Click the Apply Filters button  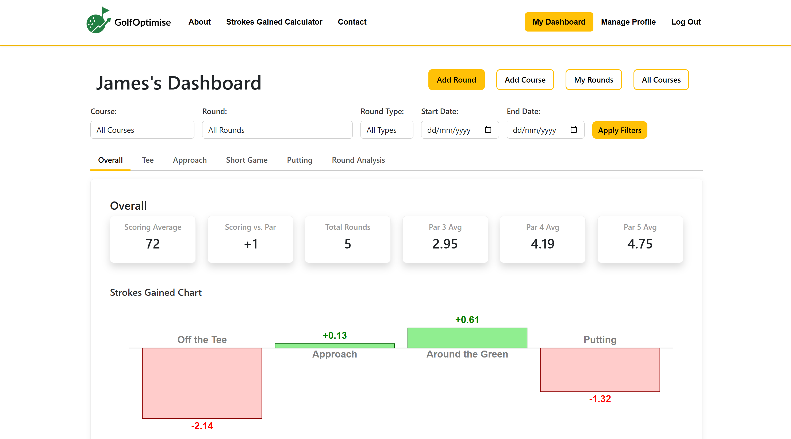(619, 130)
